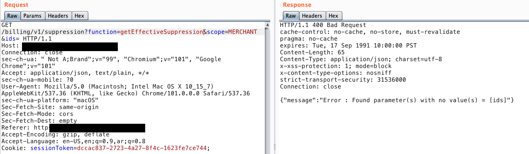Open the Response Headers tab
This screenshot has height=154, width=529.
[x=312, y=16]
